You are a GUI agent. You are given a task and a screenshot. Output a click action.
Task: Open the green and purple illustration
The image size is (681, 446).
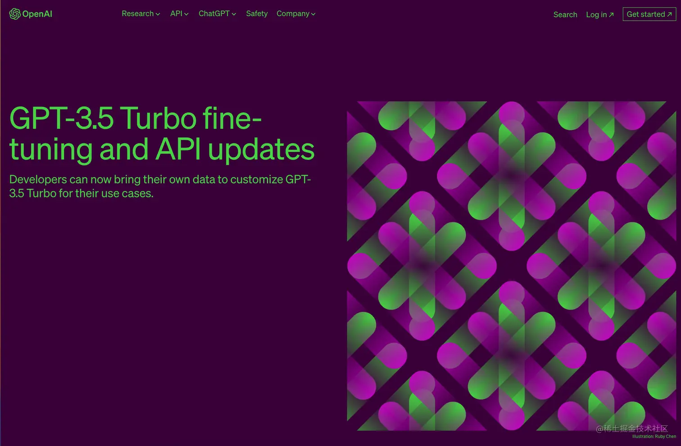tap(512, 266)
